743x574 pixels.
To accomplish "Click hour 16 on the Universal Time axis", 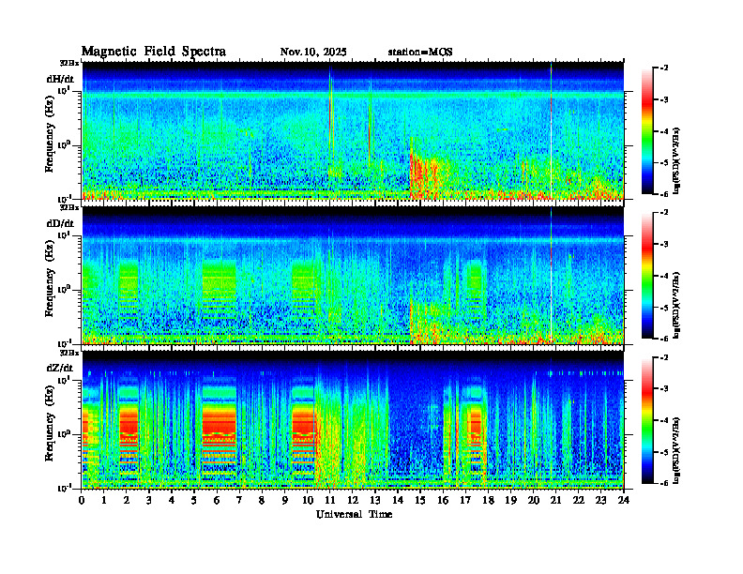I will coord(443,500).
